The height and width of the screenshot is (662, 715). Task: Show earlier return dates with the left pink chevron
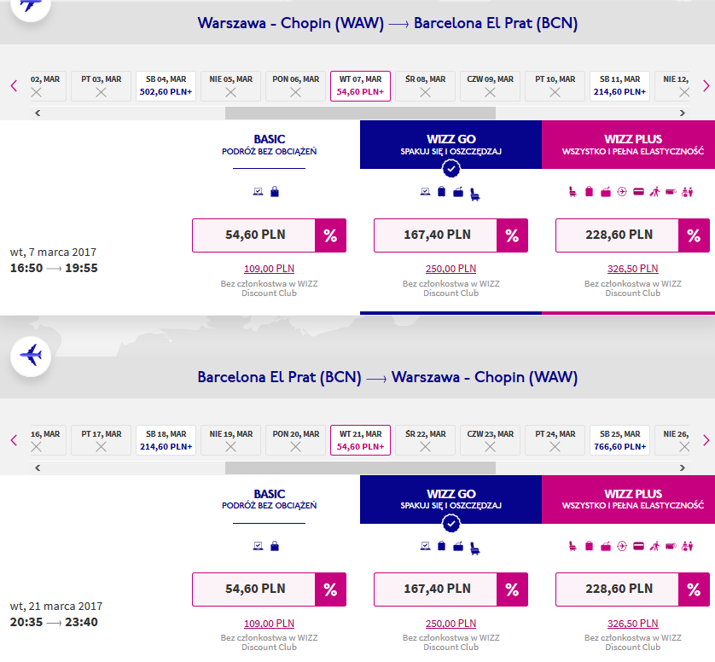[x=15, y=440]
